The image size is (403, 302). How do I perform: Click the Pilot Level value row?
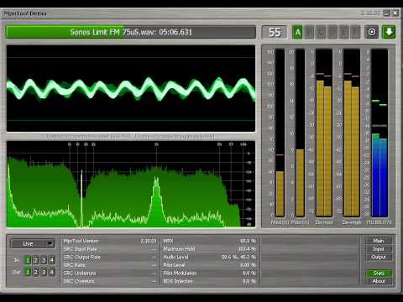point(210,265)
